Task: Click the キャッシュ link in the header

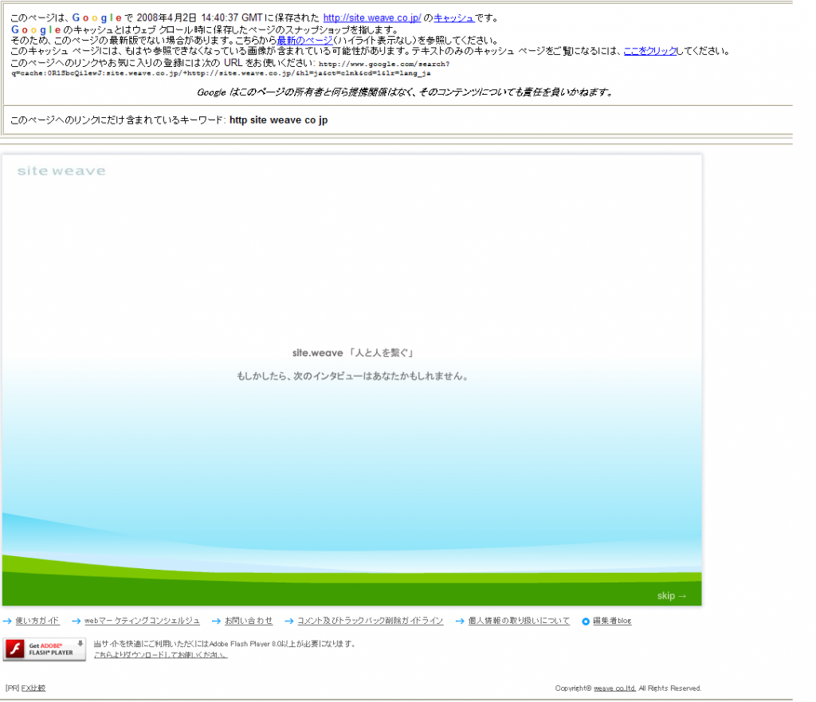Action: 453,18
